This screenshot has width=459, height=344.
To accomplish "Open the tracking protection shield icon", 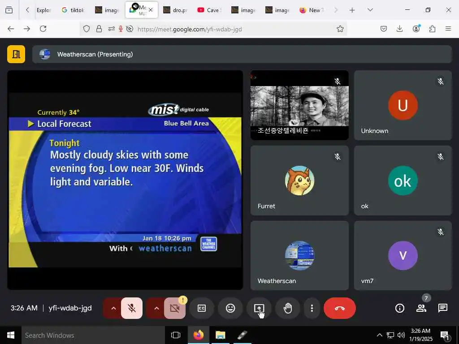I will coord(87,29).
